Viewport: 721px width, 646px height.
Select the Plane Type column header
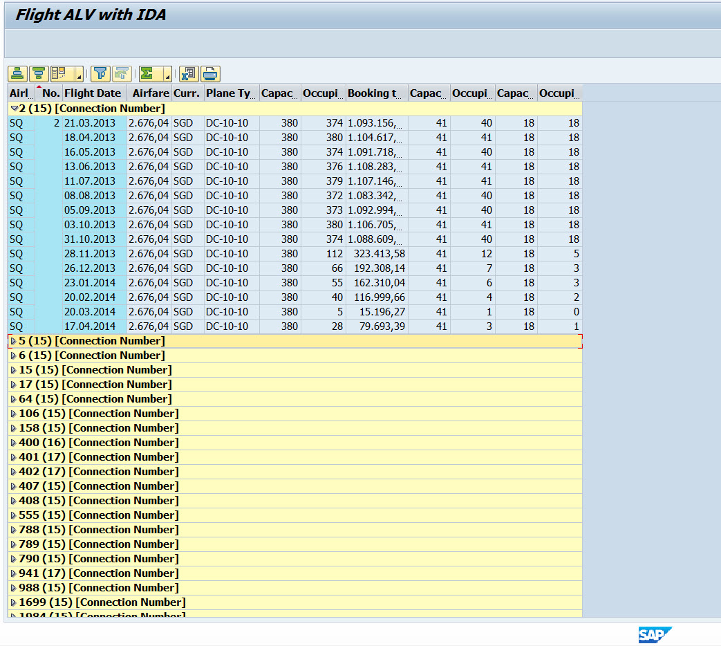pos(228,93)
